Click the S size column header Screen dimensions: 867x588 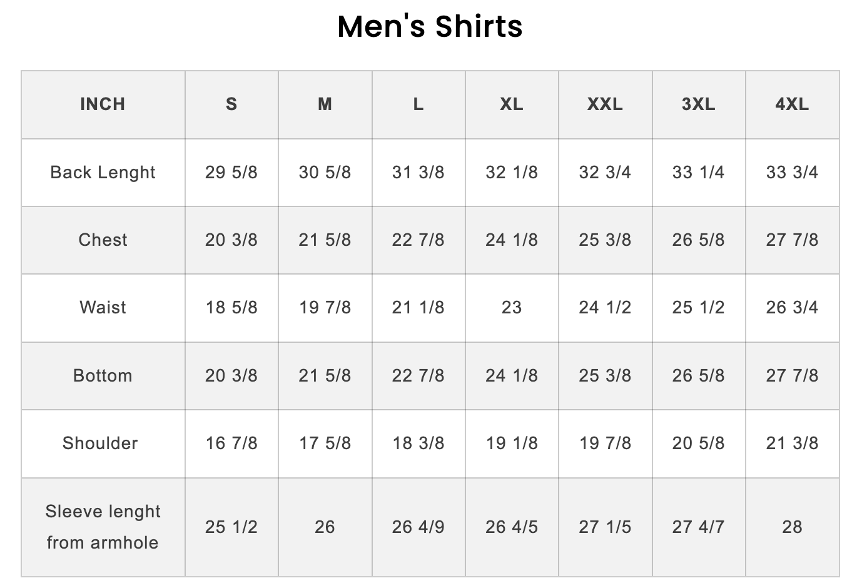pos(231,104)
